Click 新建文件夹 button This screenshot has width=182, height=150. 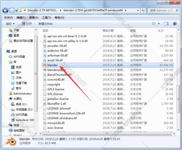pos(45,24)
